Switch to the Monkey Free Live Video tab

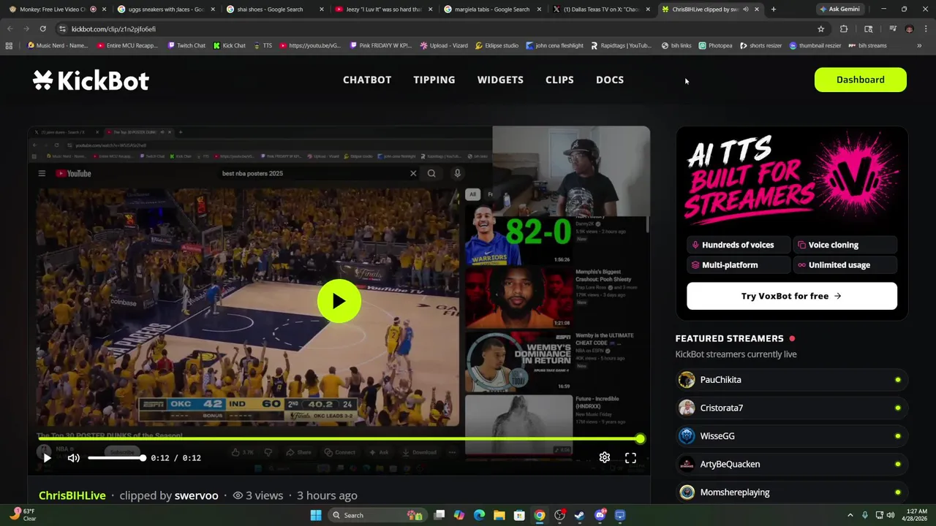56,9
